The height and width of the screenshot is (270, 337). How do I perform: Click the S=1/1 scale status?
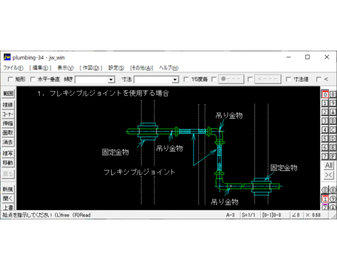click(x=249, y=215)
